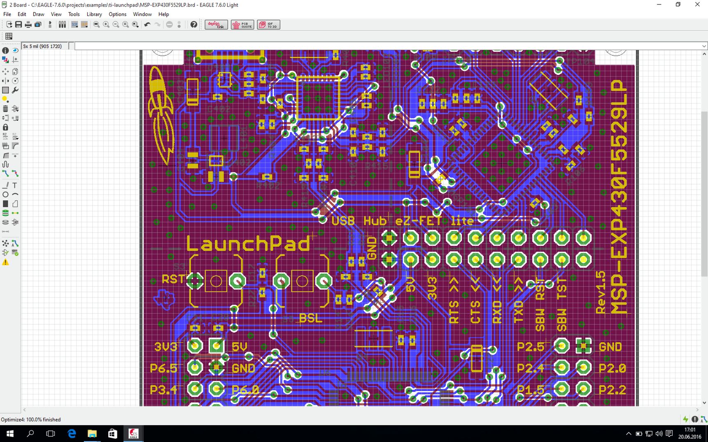This screenshot has width=708, height=442.
Task: Click the Zoom out icon
Action: click(116, 25)
